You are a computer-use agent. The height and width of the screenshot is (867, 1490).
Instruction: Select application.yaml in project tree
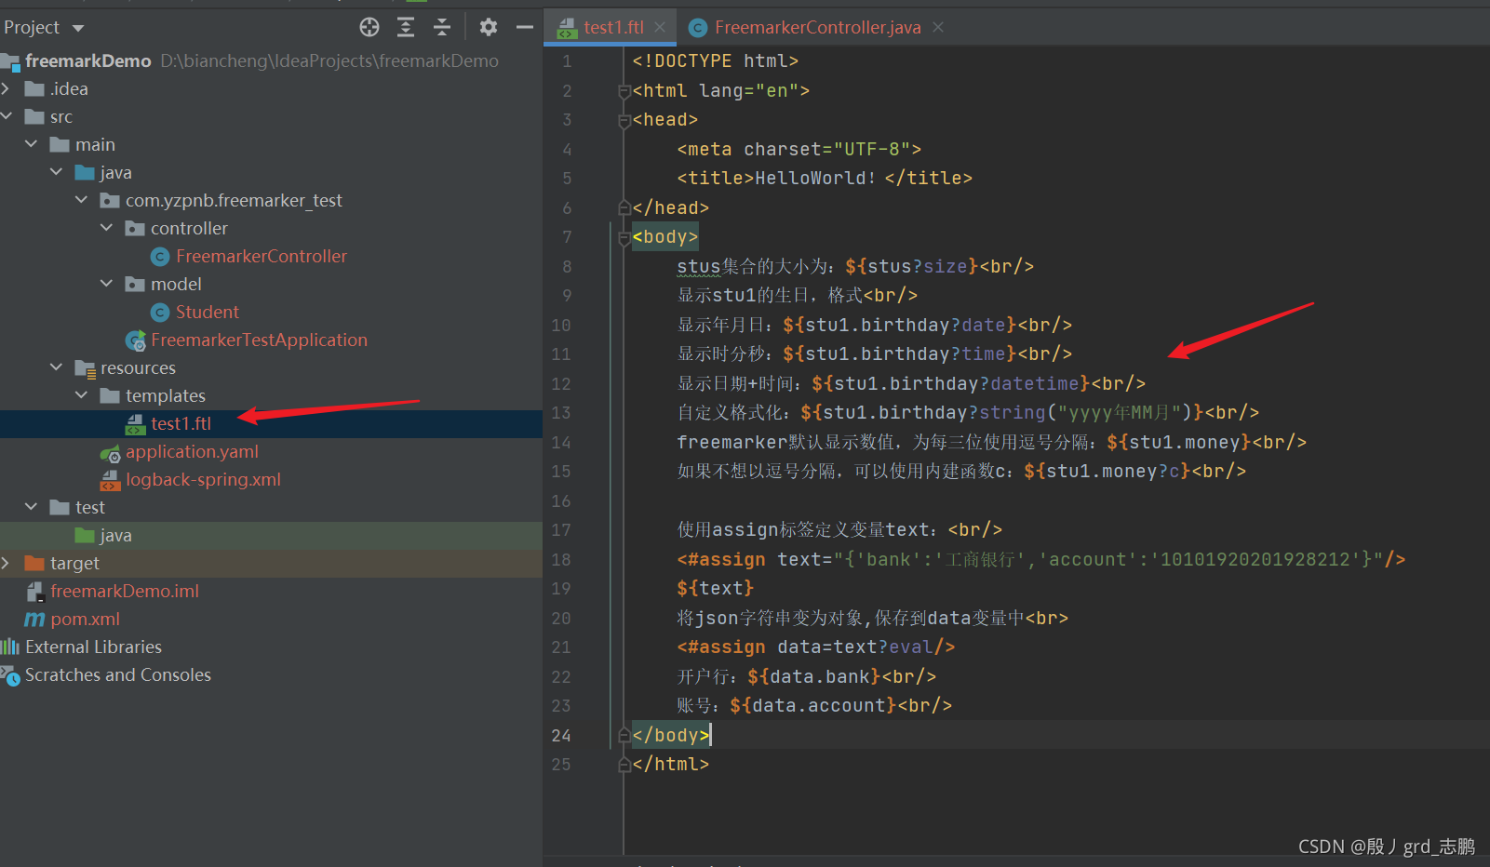[192, 451]
